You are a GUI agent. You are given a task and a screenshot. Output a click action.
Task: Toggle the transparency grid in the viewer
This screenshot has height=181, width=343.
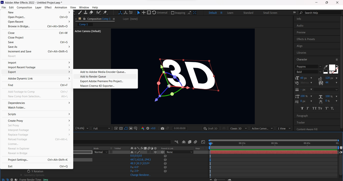(x=121, y=128)
